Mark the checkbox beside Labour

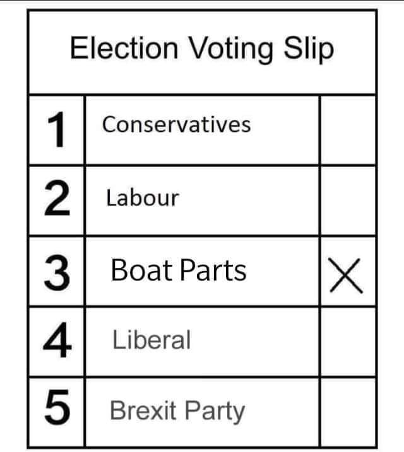(x=348, y=200)
